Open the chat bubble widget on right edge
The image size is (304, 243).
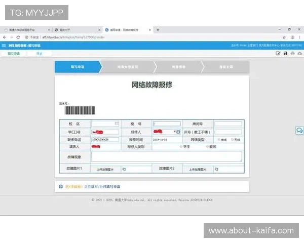(x=299, y=131)
